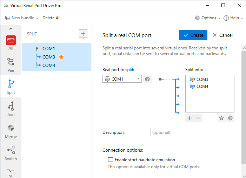
Task: Click the partially visible sidebar icon below Switch
Action: point(11,171)
